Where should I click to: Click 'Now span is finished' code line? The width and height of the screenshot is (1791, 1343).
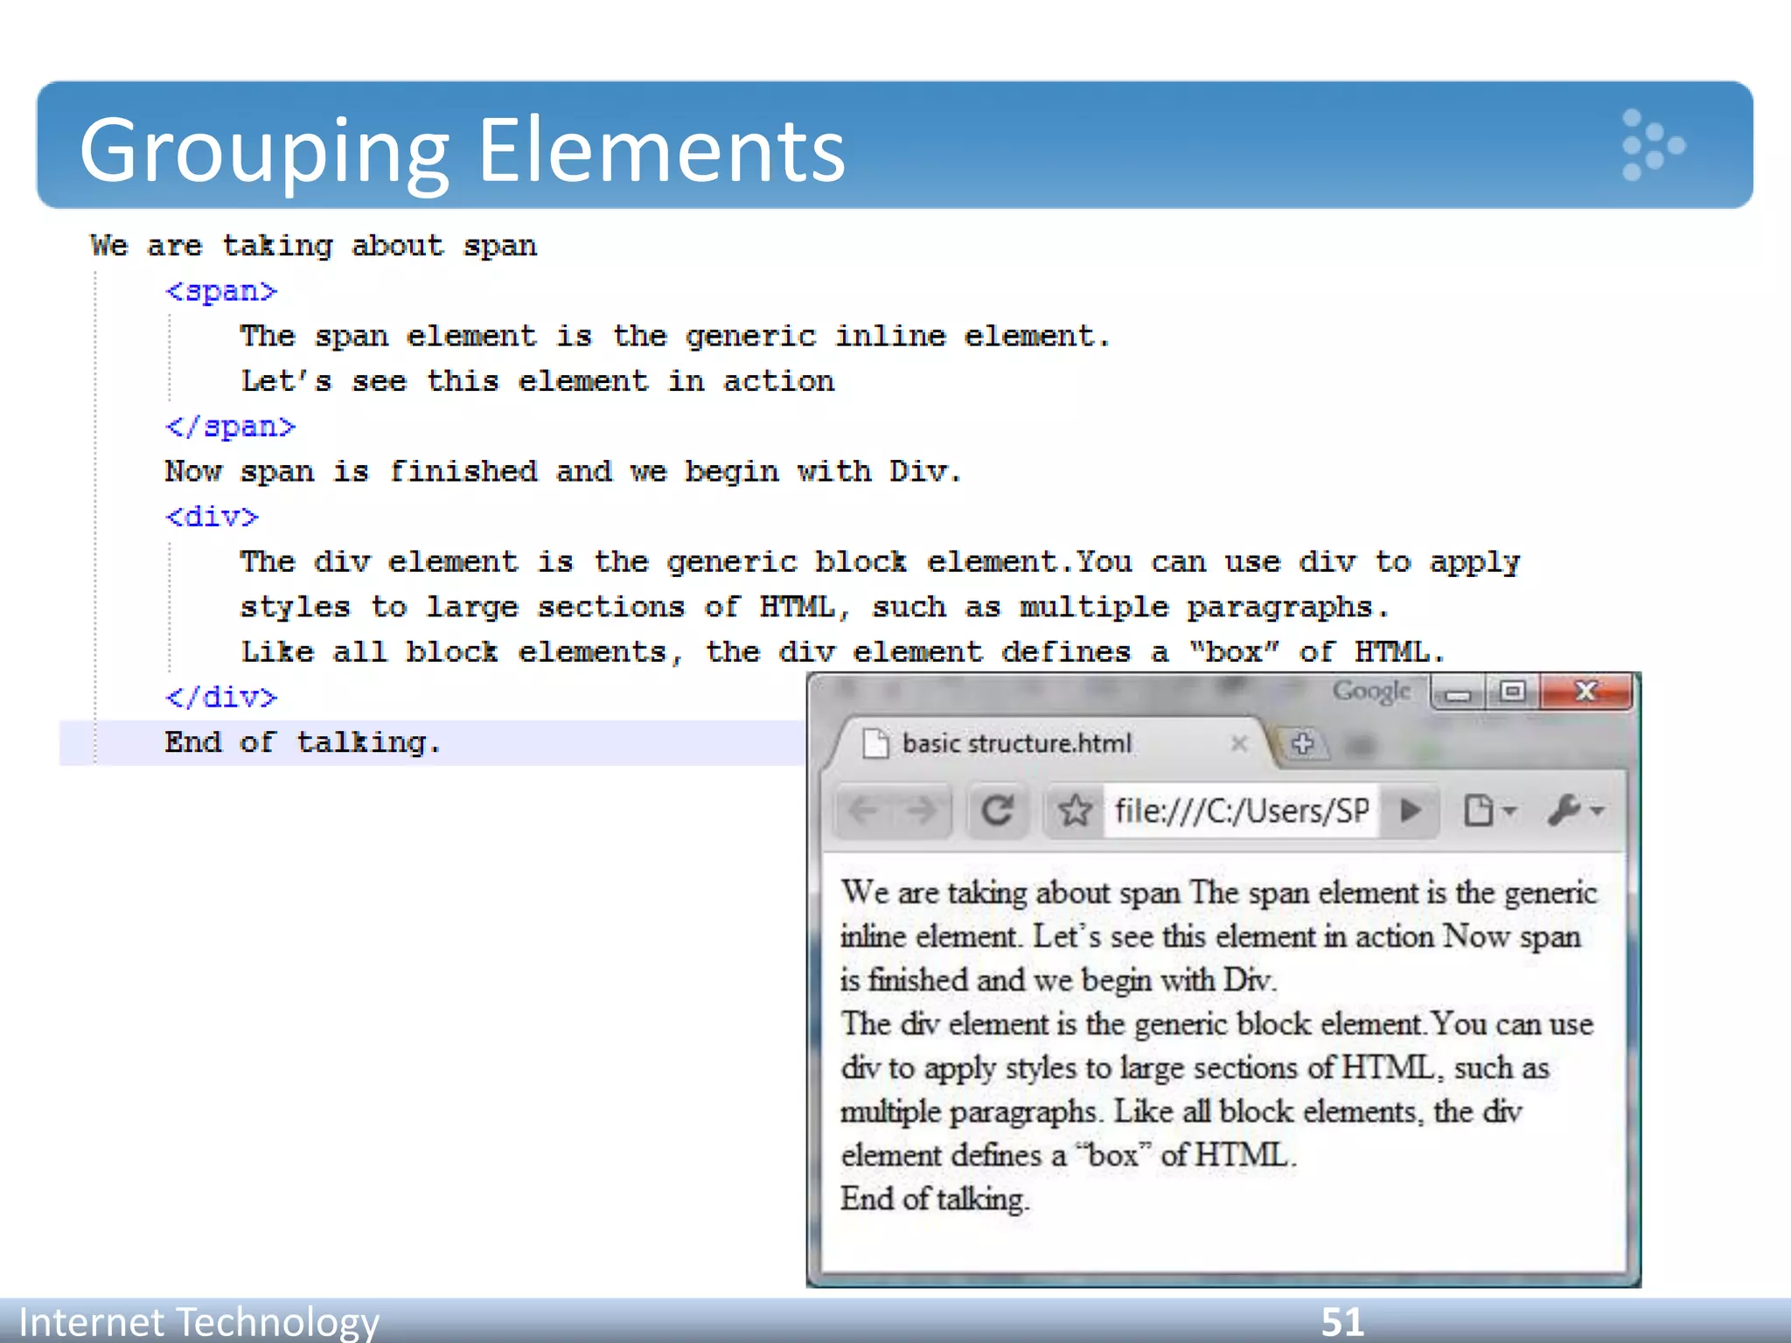coord(563,472)
